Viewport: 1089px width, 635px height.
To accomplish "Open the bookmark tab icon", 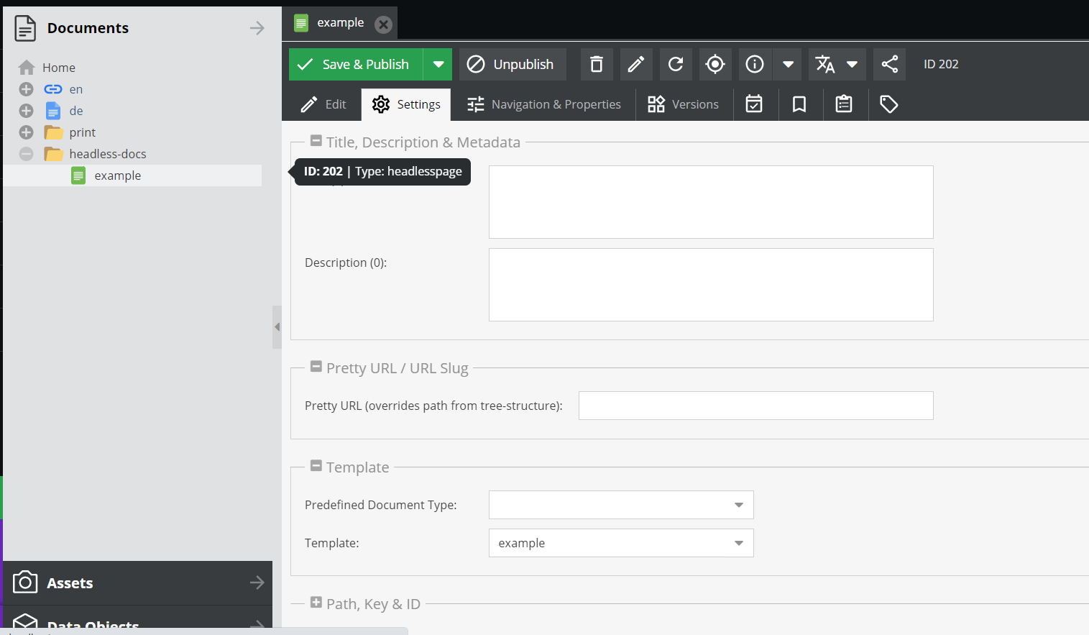I will click(799, 104).
